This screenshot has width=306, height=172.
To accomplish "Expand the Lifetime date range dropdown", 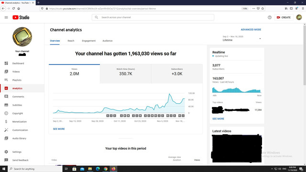I will click(x=242, y=38).
